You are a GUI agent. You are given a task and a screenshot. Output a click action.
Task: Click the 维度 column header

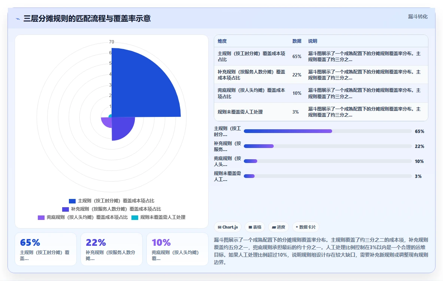[222, 41]
